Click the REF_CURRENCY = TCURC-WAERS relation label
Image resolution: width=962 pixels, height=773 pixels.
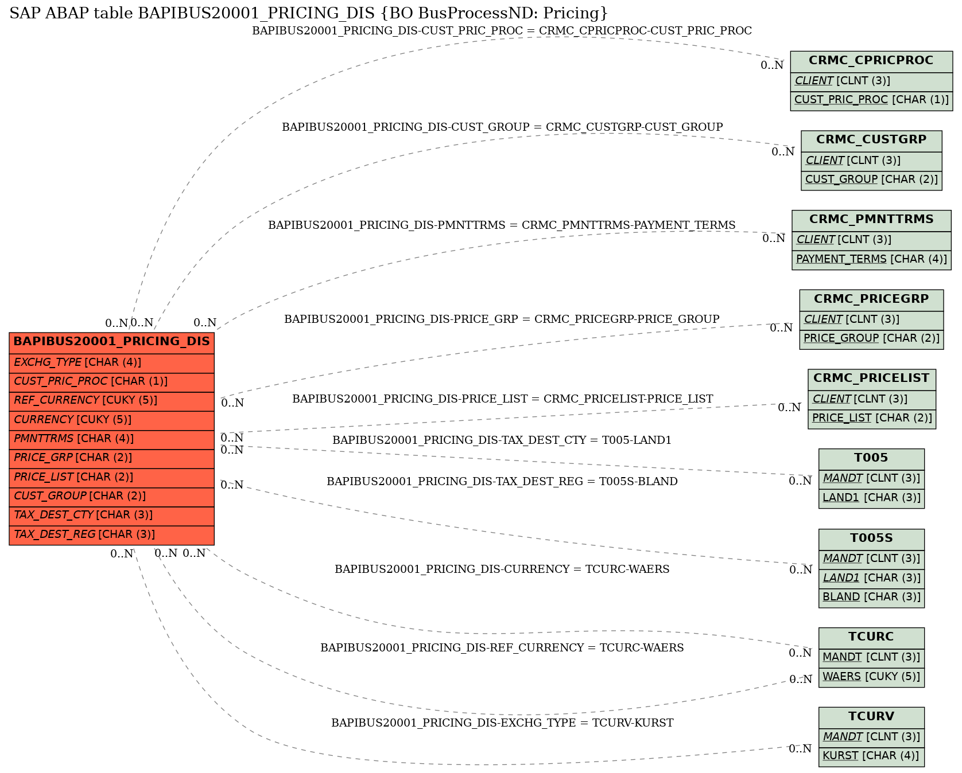pos(502,648)
